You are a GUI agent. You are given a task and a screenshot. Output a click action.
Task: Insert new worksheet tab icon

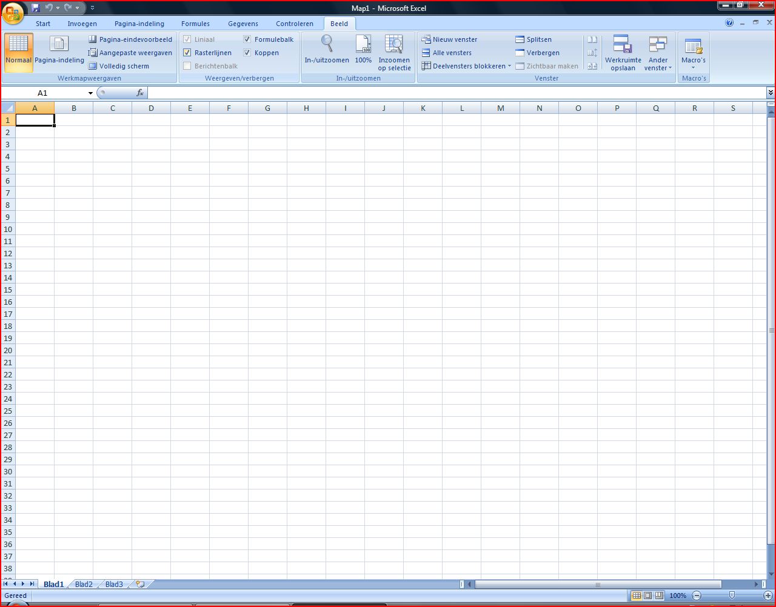[141, 585]
